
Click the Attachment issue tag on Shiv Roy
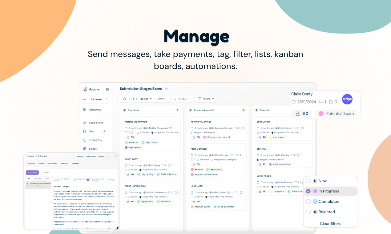[280, 164]
